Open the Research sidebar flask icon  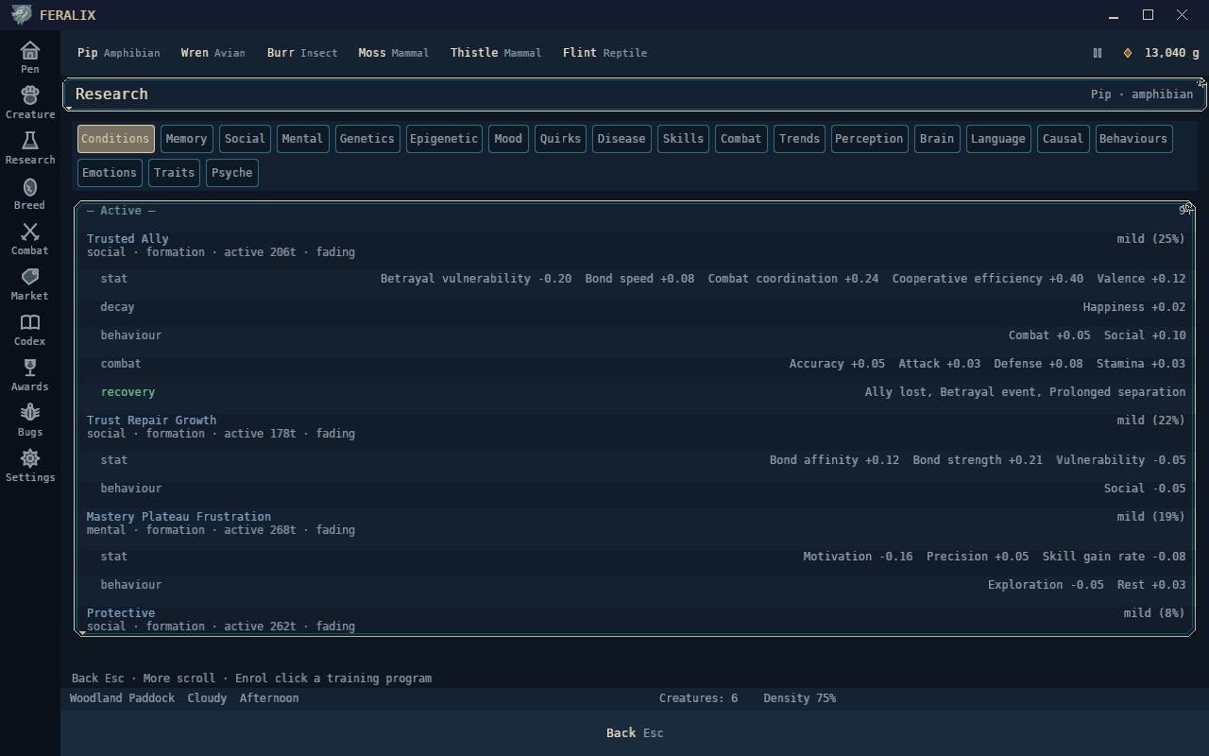(x=30, y=140)
